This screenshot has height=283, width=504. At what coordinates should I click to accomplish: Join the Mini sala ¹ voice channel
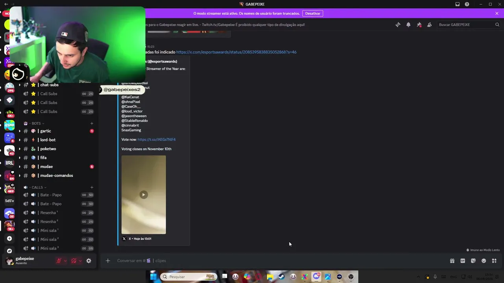pyautogui.click(x=59, y=230)
